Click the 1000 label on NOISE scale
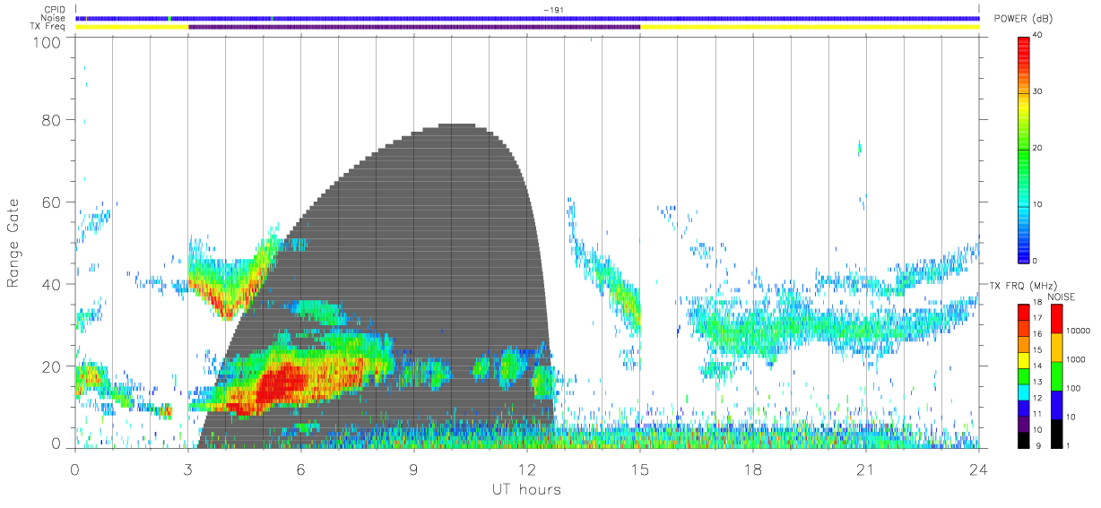Image resolution: width=1101 pixels, height=508 pixels. (1075, 360)
